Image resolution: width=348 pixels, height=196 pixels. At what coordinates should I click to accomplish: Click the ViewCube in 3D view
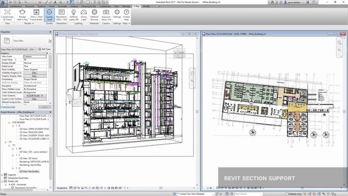[179, 53]
